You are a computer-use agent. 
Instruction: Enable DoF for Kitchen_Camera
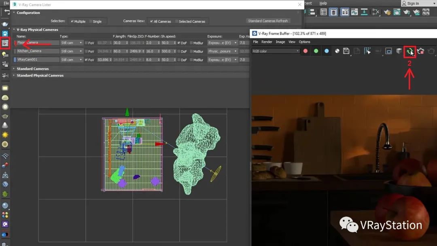(179, 51)
